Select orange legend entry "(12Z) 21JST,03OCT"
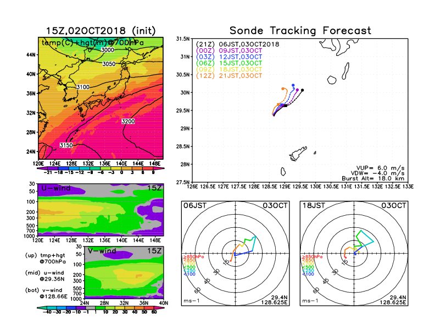 click(229, 76)
